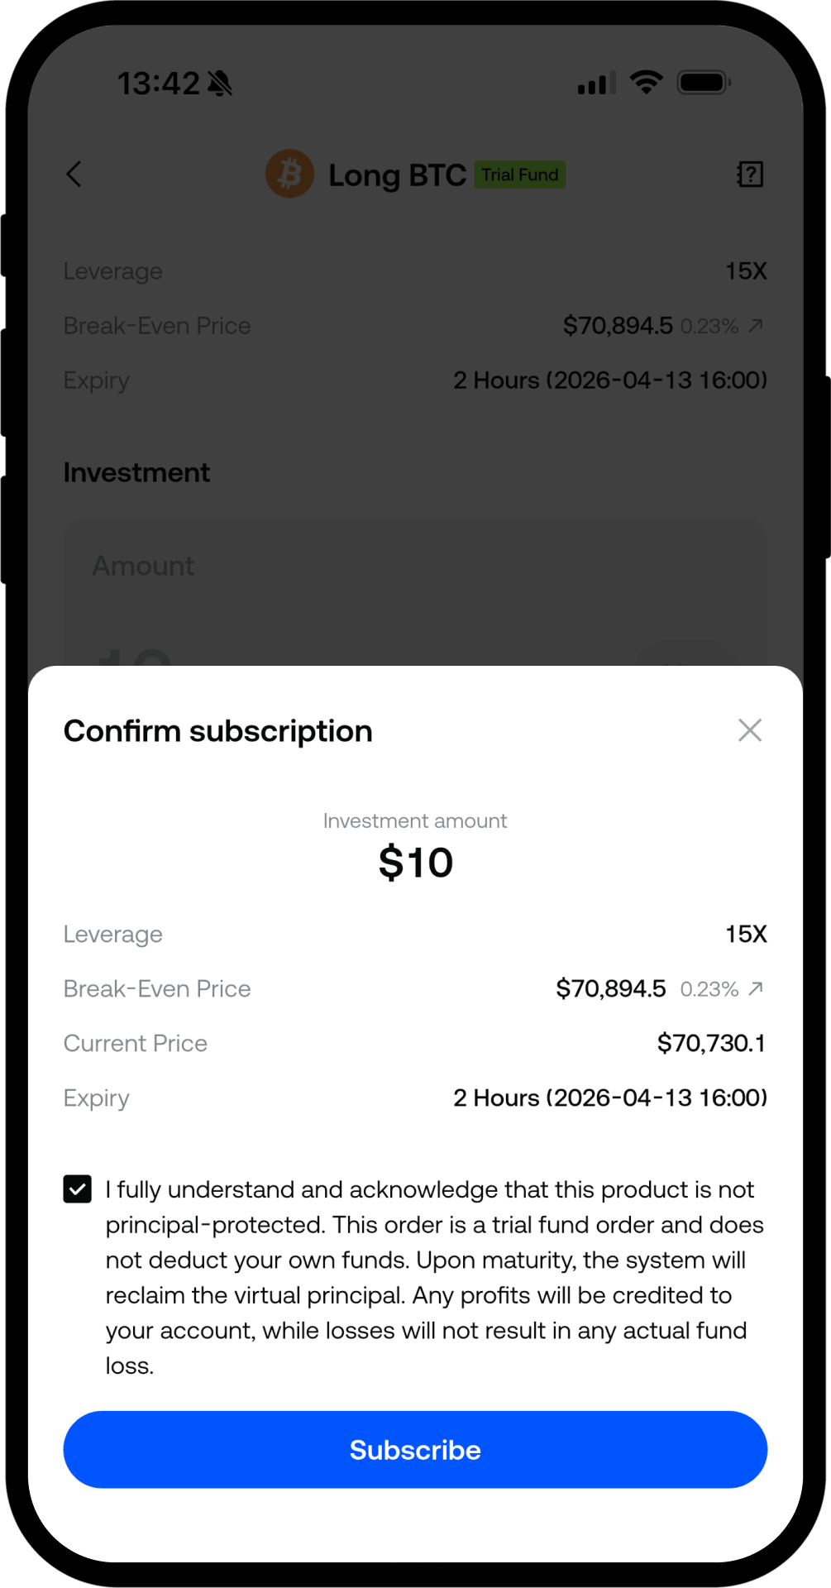Tap the dimmed header break-even arrow icon

point(755,326)
